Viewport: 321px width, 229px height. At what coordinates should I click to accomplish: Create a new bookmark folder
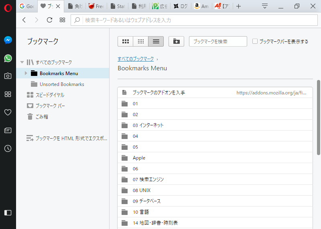pos(176,41)
